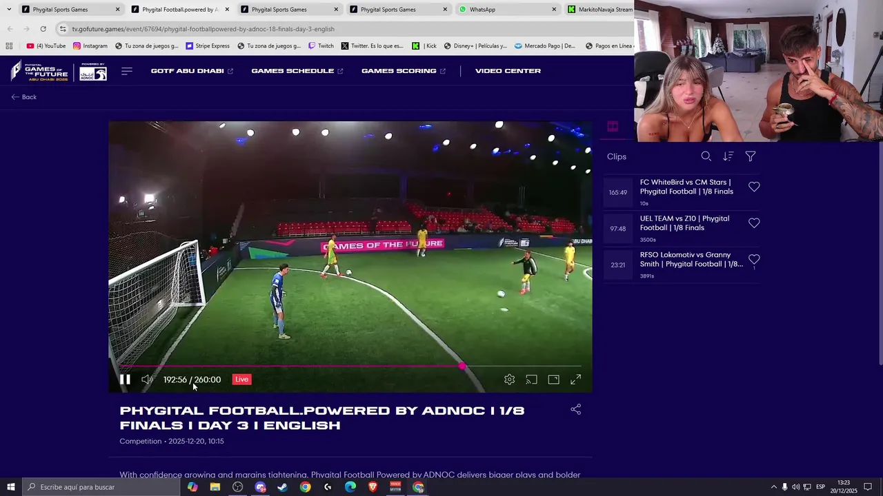The height and width of the screenshot is (496, 883).
Task: Favorite the FC WhiteBird vs CM Stars clip
Action: tap(754, 187)
